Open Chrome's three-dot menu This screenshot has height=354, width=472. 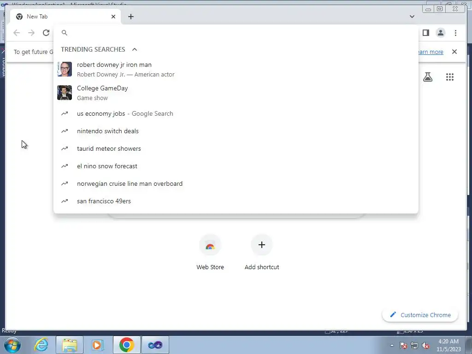point(455,33)
